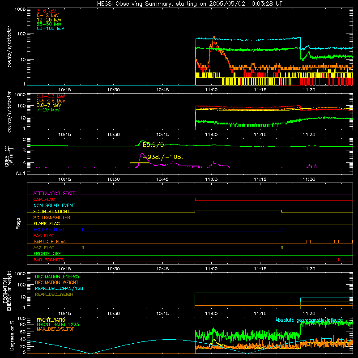358x358 pixels.
Task: Click the B5.9/0 flare class annotation
Action: click(153, 145)
